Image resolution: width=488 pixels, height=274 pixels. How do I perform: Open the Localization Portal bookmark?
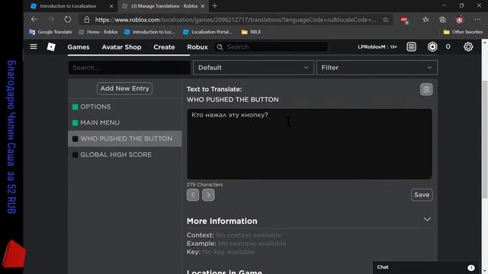pos(207,32)
